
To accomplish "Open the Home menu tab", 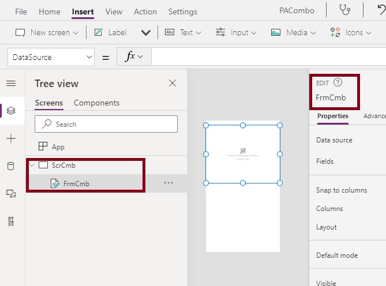I will pyautogui.click(x=50, y=12).
